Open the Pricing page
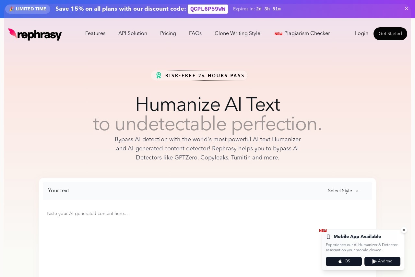Image resolution: width=415 pixels, height=277 pixels. (168, 33)
